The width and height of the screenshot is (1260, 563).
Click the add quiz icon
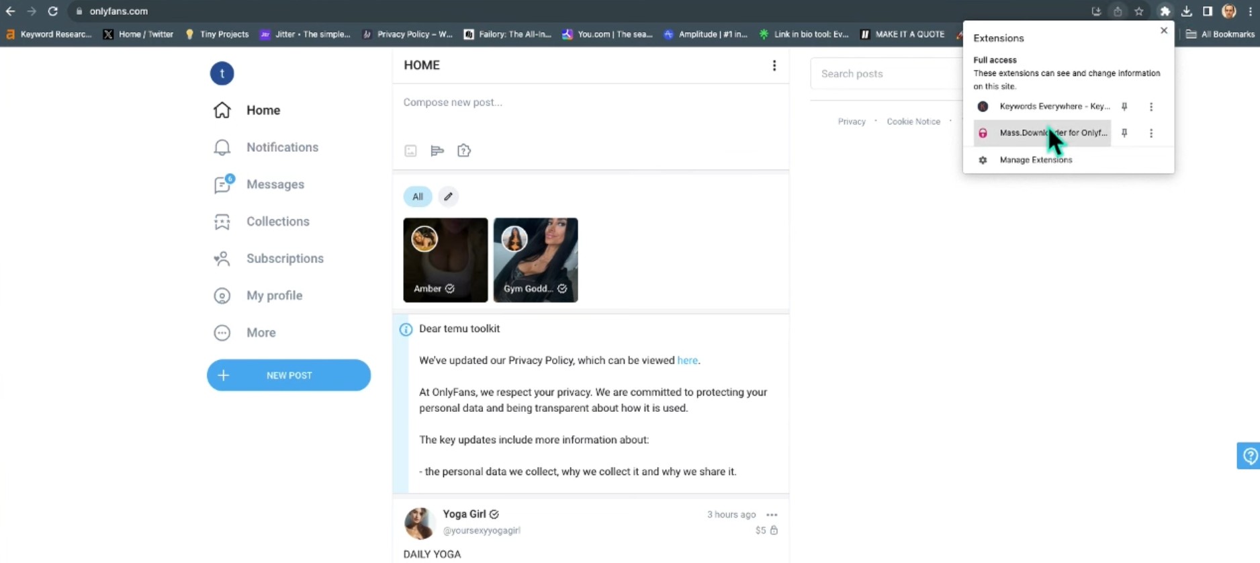[464, 150]
